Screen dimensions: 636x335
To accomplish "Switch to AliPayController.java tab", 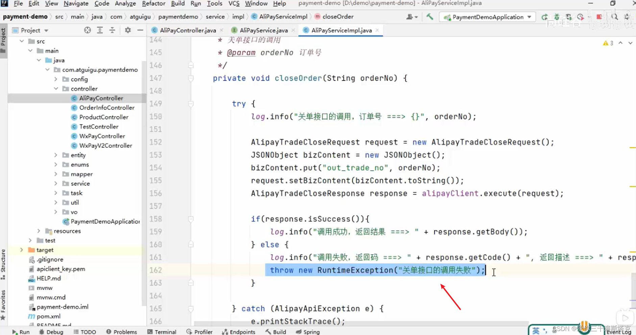I will 188,30.
